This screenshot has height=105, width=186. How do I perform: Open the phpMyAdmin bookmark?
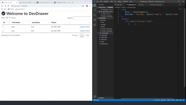[x=20, y=9]
